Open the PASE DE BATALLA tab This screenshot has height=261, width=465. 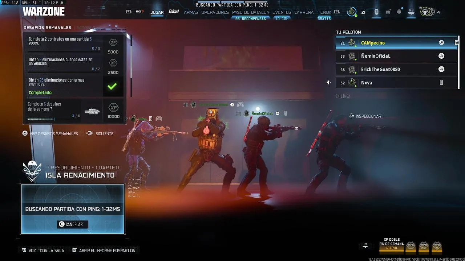(251, 12)
